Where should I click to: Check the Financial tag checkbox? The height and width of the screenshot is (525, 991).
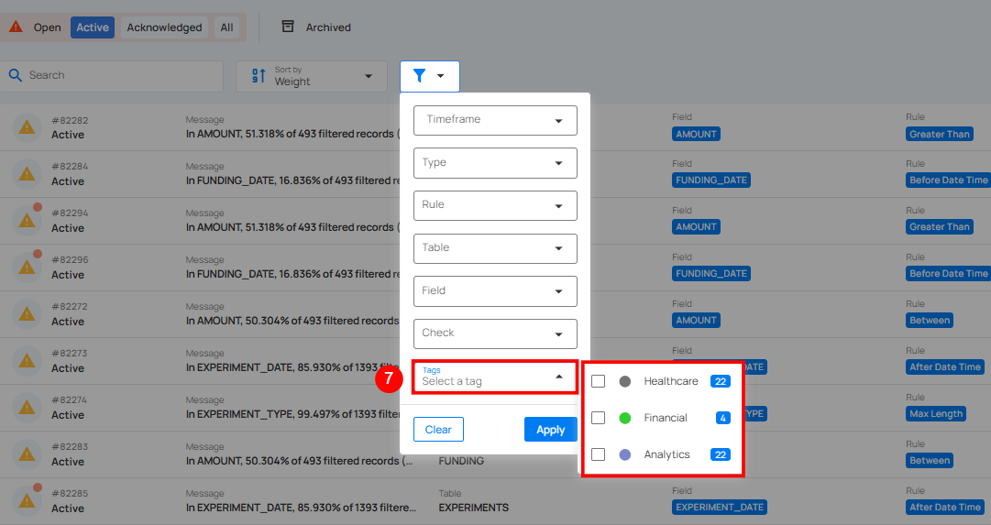coord(598,418)
